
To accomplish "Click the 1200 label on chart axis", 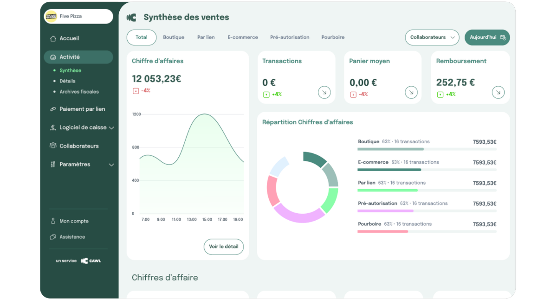I will (x=136, y=114).
